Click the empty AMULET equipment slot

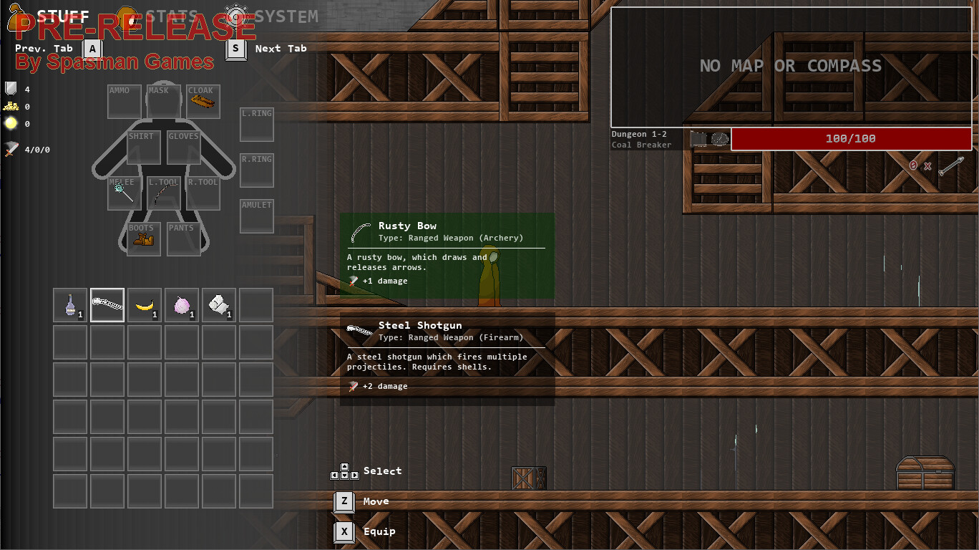click(x=256, y=216)
